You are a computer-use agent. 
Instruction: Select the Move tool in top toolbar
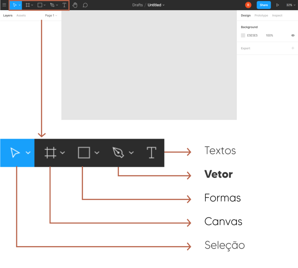click(15, 5)
